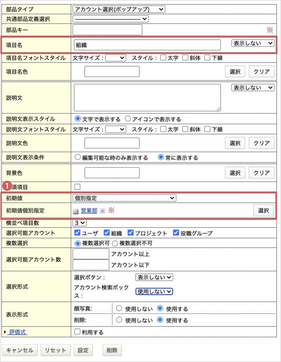Focus the アカウント以下 number field

pyautogui.click(x=91, y=265)
